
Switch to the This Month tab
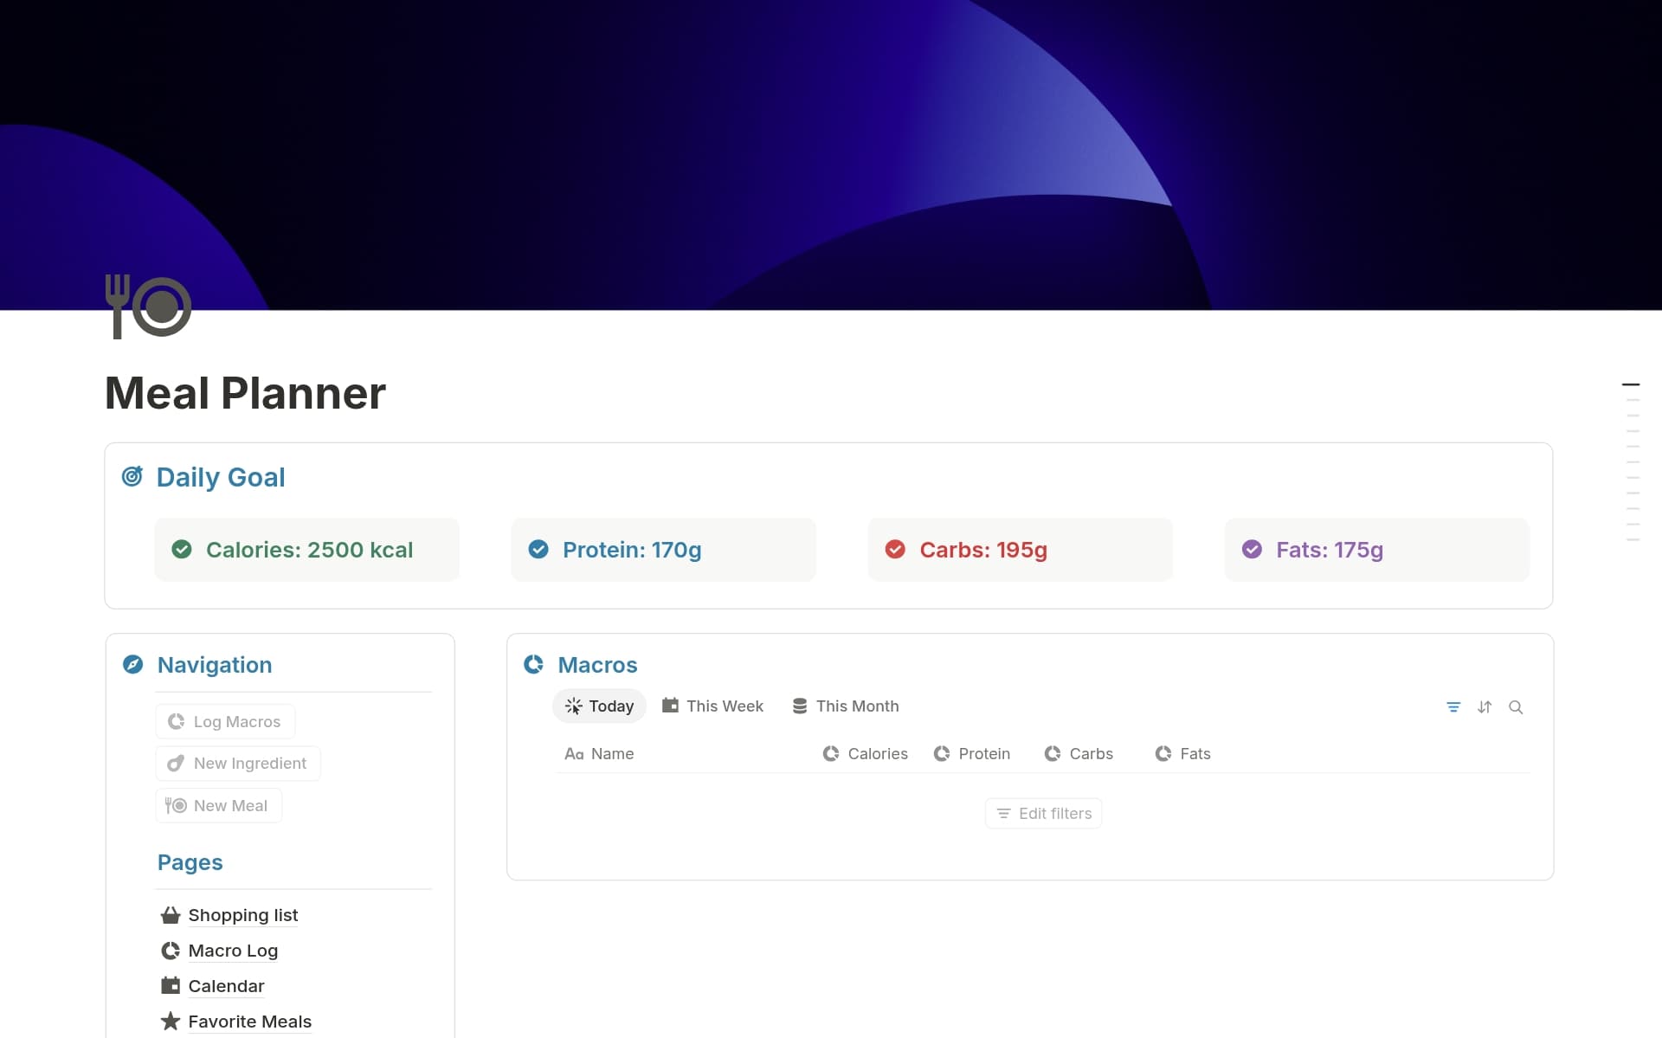coord(845,706)
